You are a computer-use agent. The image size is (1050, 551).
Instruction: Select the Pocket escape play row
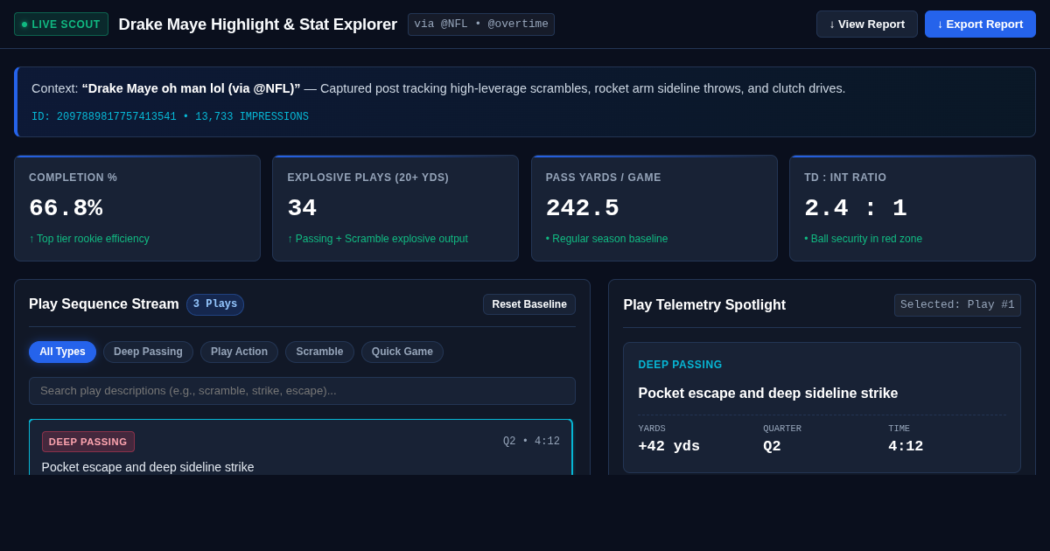(301, 447)
